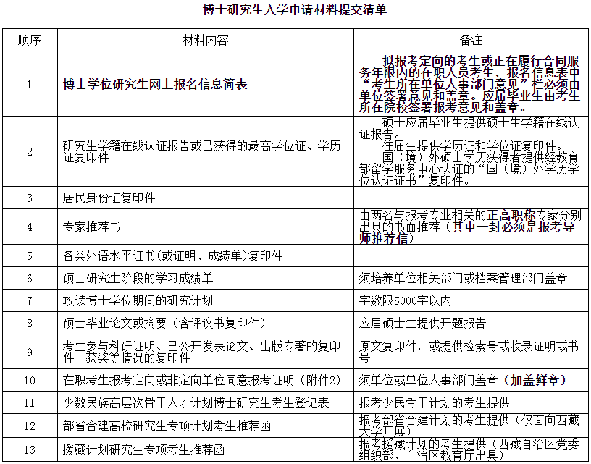Viewport: 591px width, 464px height.
Task: Select the 材料内容 column header
Action: click(206, 40)
